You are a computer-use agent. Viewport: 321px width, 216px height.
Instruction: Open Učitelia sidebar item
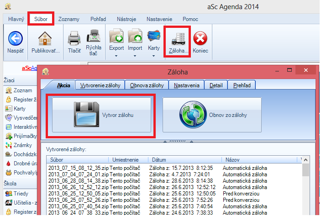coord(21,202)
